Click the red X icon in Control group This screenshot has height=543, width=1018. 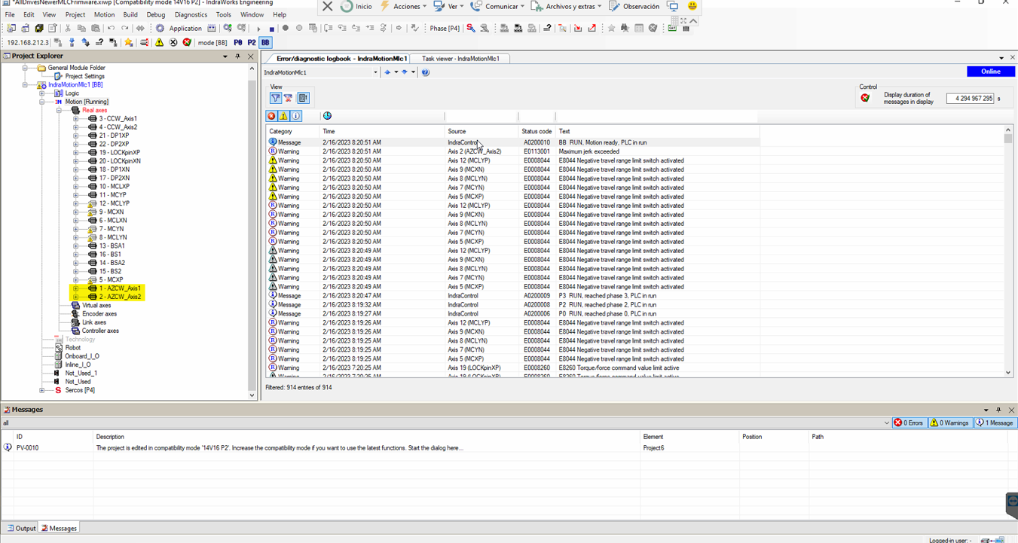[865, 98]
